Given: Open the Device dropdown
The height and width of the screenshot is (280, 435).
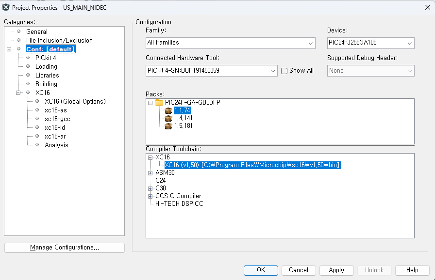Looking at the screenshot, I should coord(370,43).
